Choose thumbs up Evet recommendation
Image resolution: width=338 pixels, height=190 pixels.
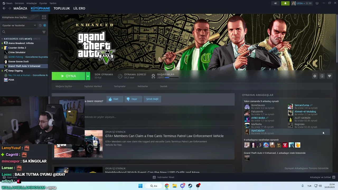click(115, 99)
